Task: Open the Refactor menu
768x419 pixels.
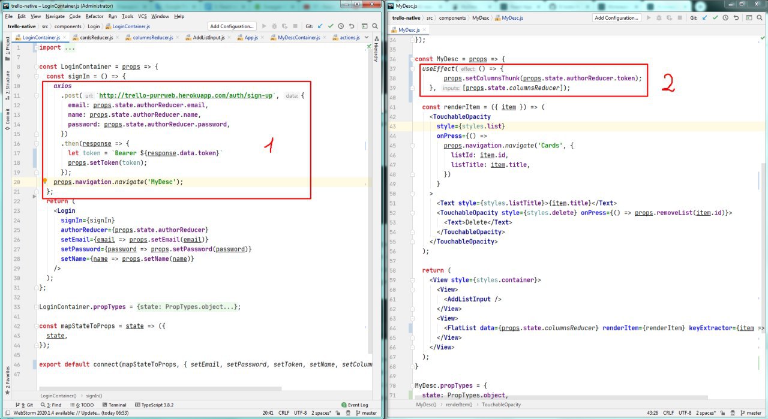Action: [94, 16]
